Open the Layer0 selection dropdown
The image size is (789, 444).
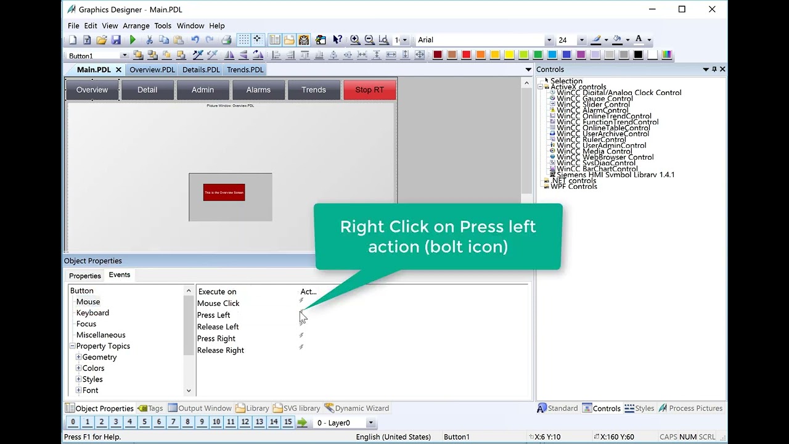[x=370, y=423]
